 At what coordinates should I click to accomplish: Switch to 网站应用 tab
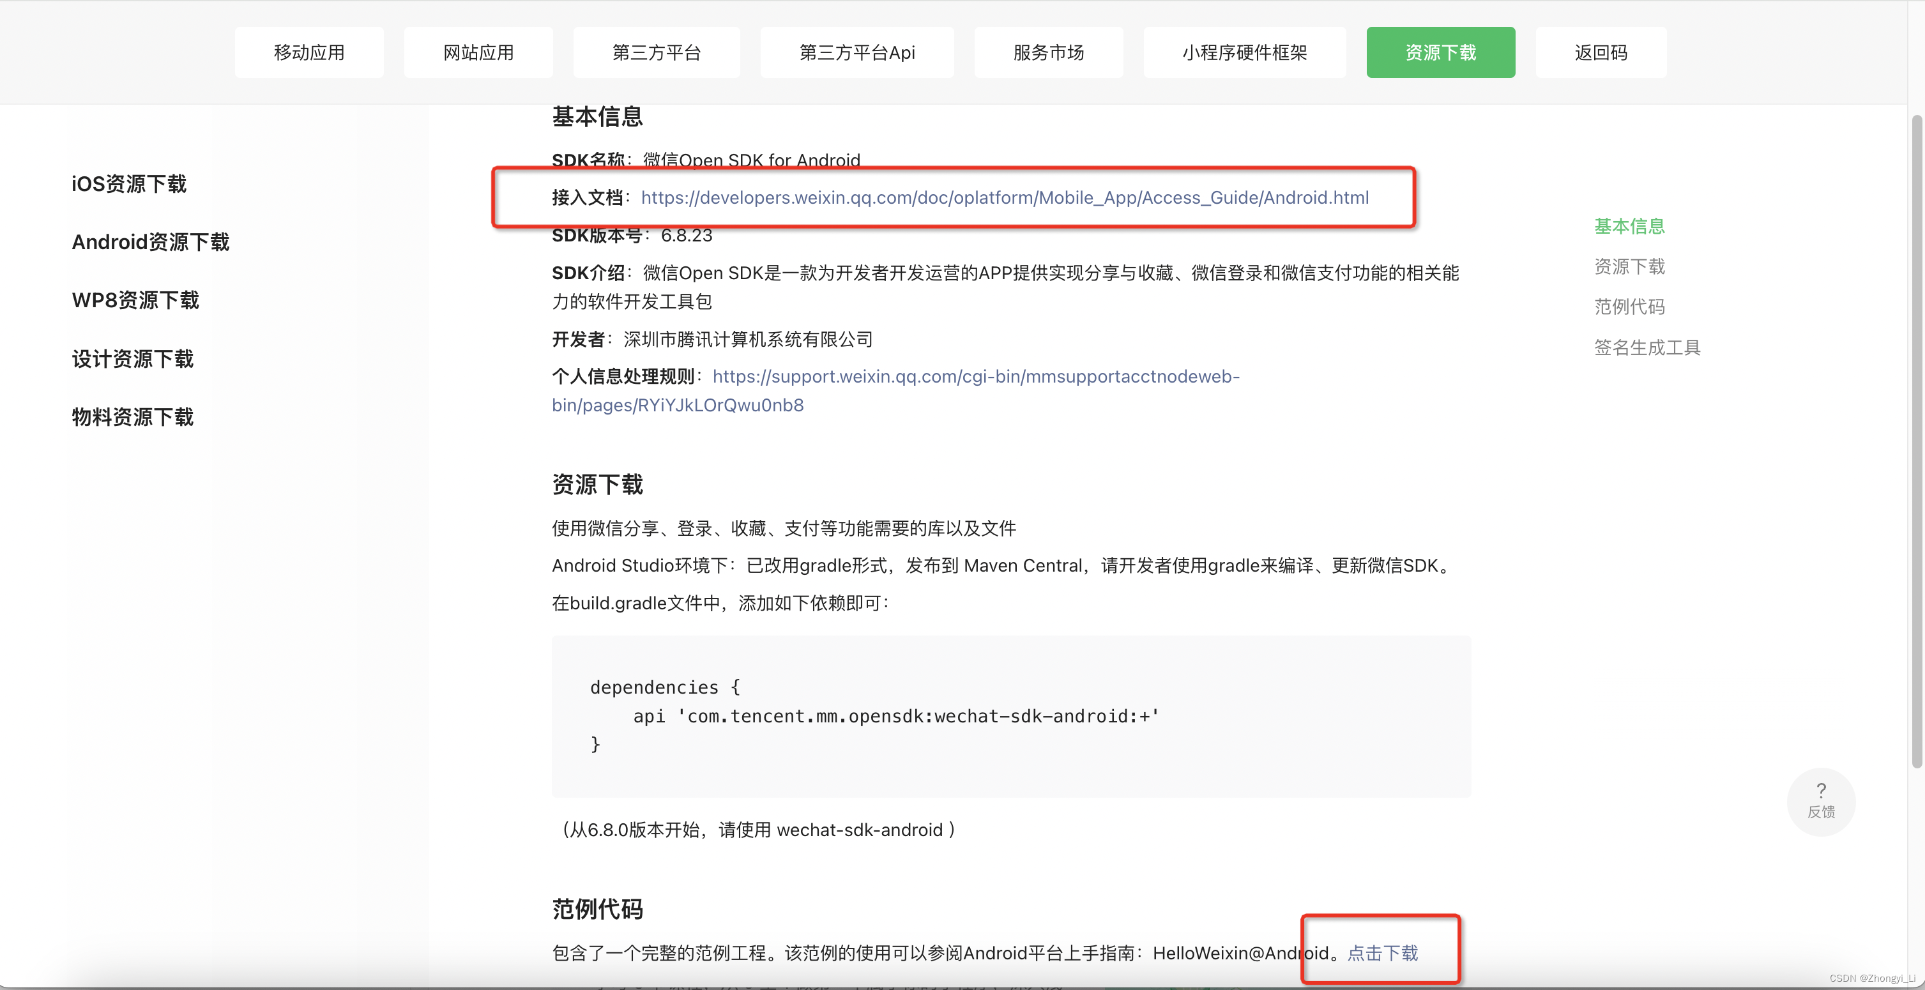coord(478,52)
